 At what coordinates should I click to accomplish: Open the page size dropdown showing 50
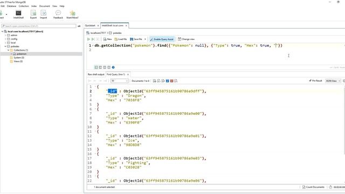(120, 81)
